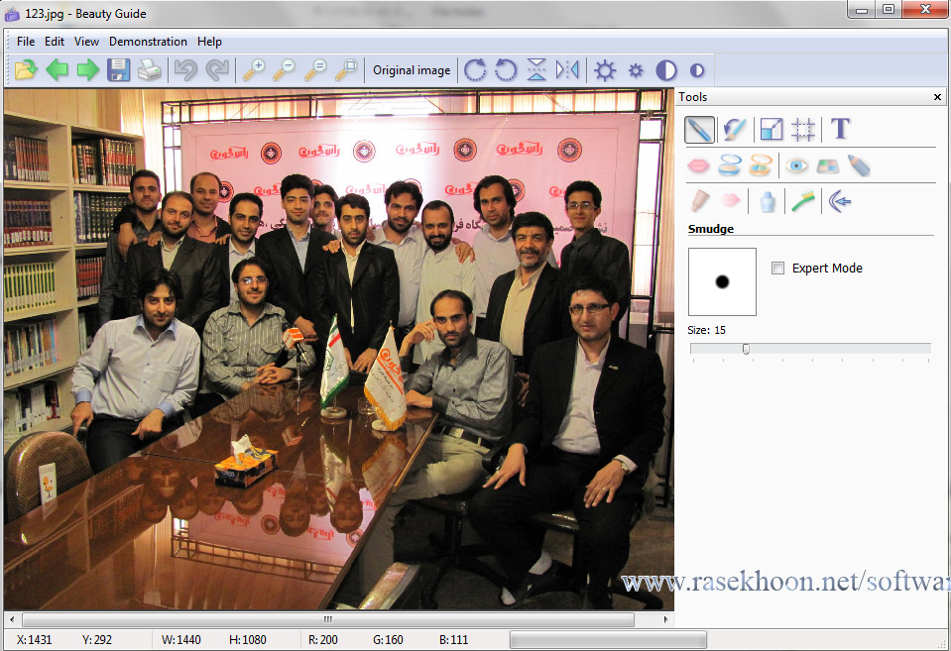The width and height of the screenshot is (951, 651).
Task: Click the small sun brightness icon
Action: [x=636, y=70]
